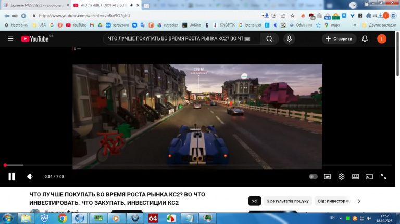
Task: Go back in browser history
Action: (7, 16)
